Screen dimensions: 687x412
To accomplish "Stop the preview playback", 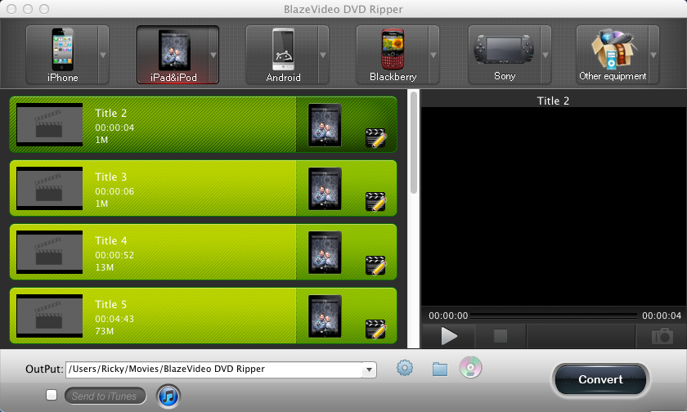I will point(501,336).
